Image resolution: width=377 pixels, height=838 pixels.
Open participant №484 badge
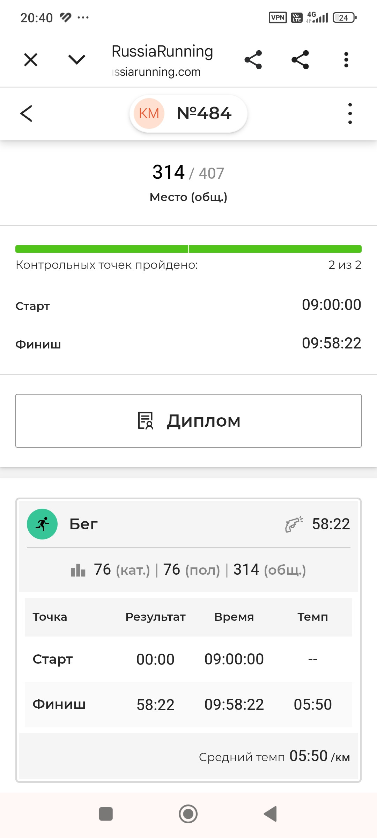tap(188, 113)
